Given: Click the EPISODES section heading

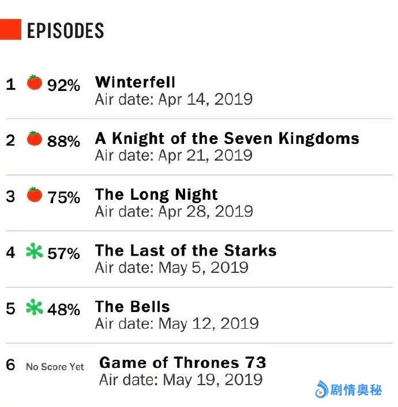Looking at the screenshot, I should pyautogui.click(x=65, y=31).
